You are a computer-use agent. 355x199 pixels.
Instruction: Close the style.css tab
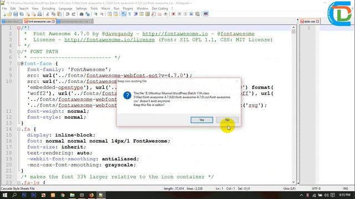pos(317,22)
